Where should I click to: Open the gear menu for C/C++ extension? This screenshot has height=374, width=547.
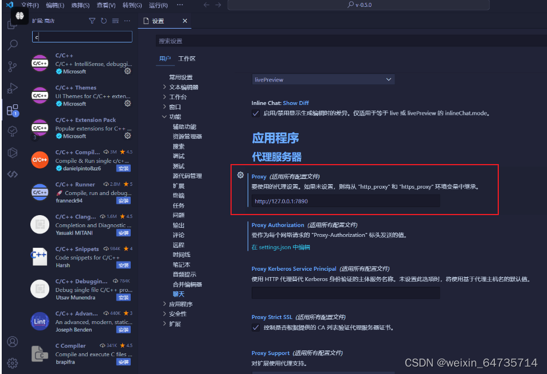click(x=127, y=71)
